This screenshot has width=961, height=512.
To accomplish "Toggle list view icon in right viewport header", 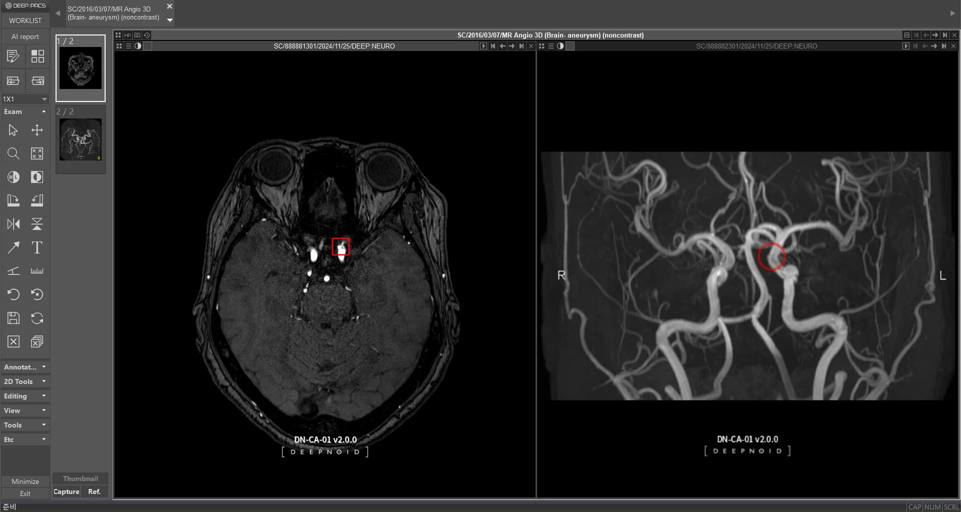I will coord(551,46).
